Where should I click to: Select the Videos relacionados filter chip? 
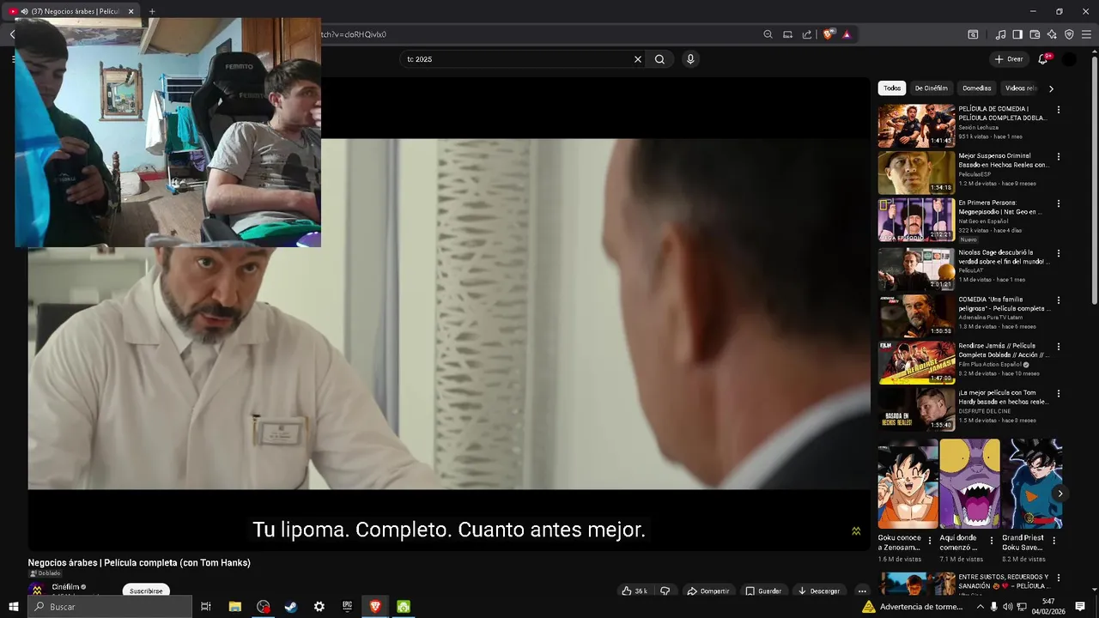point(1021,88)
